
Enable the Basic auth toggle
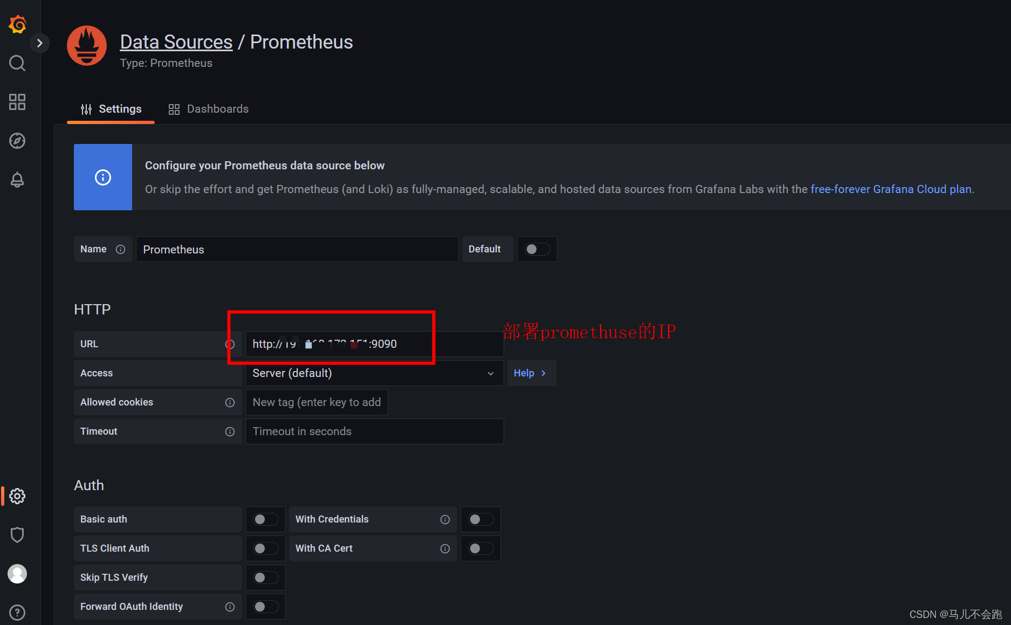click(x=266, y=519)
